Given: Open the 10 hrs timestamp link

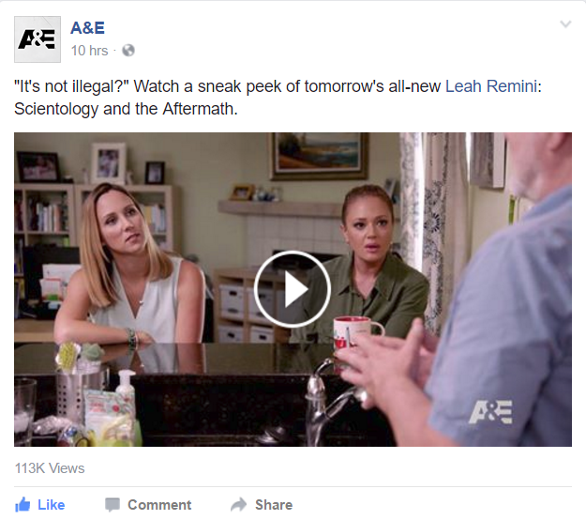Looking at the screenshot, I should pyautogui.click(x=89, y=51).
